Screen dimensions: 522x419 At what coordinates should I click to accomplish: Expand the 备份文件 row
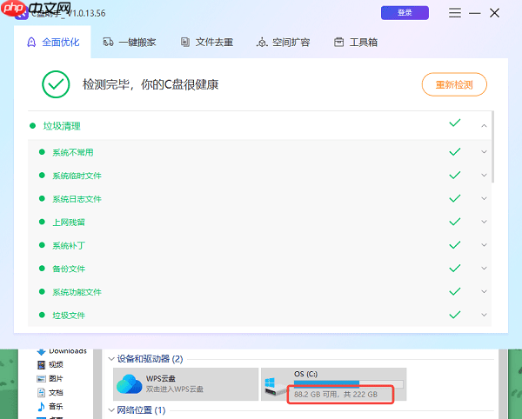tap(484, 269)
